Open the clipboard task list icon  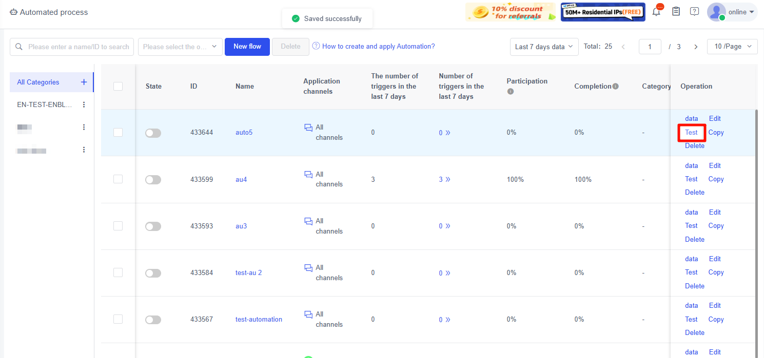pyautogui.click(x=676, y=11)
